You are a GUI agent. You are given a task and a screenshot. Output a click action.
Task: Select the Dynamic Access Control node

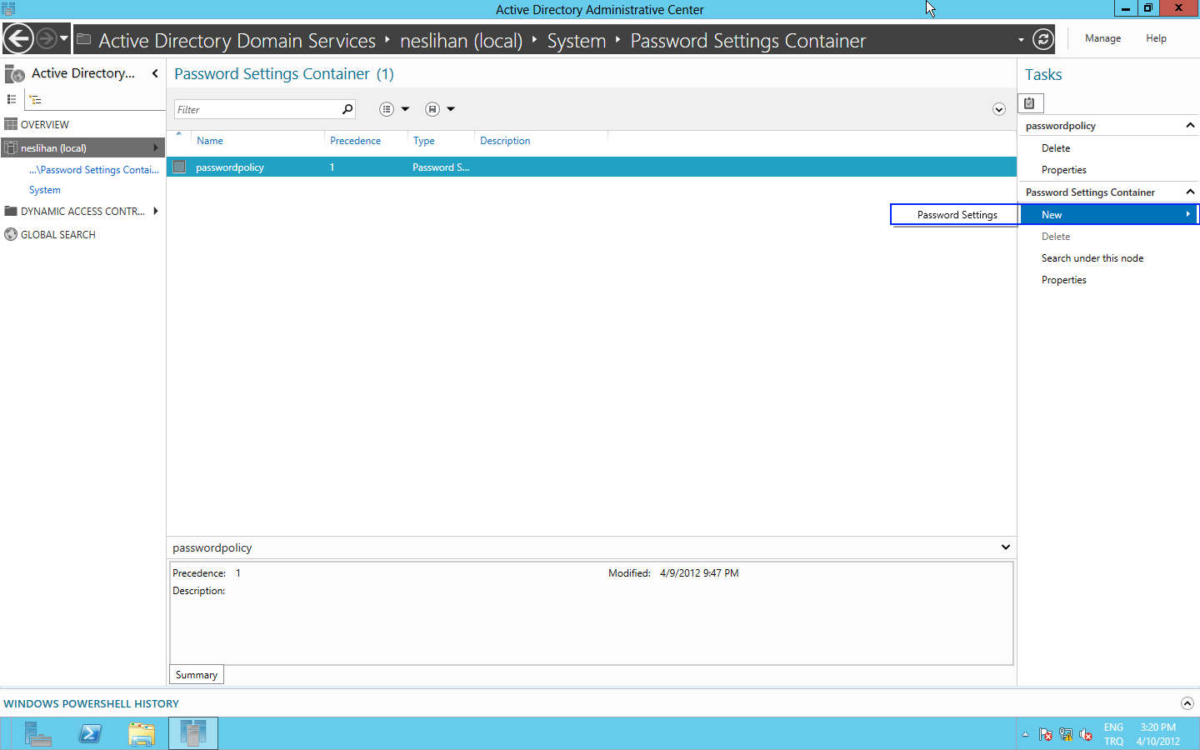[x=83, y=212]
